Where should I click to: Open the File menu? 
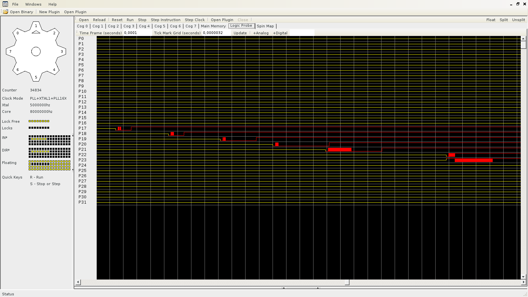click(15, 4)
